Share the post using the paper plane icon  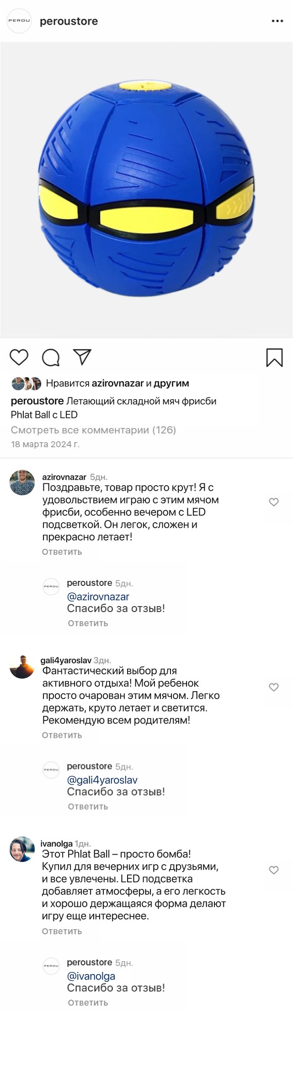pos(82,357)
